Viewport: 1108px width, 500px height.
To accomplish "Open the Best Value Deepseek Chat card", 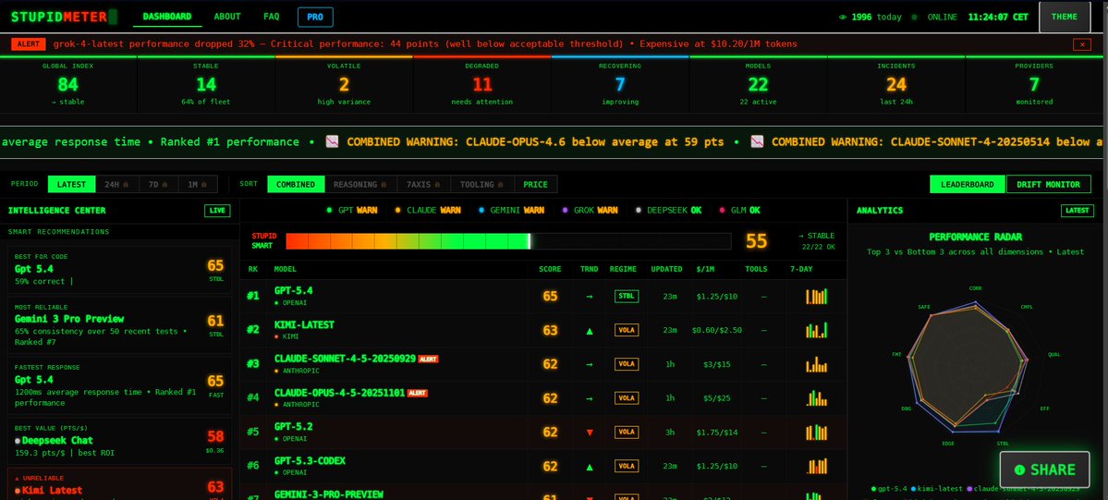I will tap(119, 441).
